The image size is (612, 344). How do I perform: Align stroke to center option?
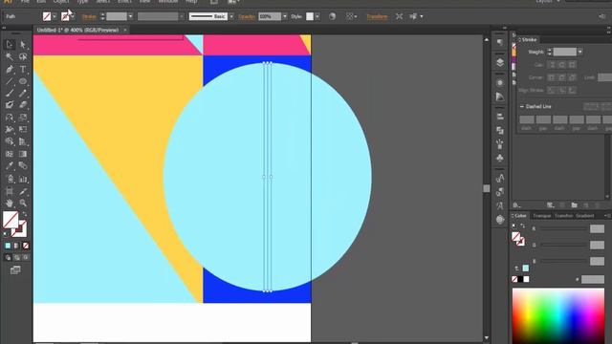552,91
